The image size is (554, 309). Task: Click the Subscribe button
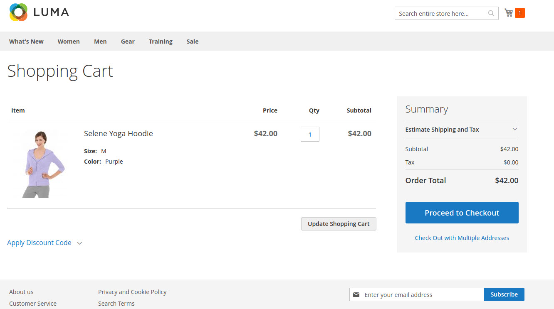[504, 294]
